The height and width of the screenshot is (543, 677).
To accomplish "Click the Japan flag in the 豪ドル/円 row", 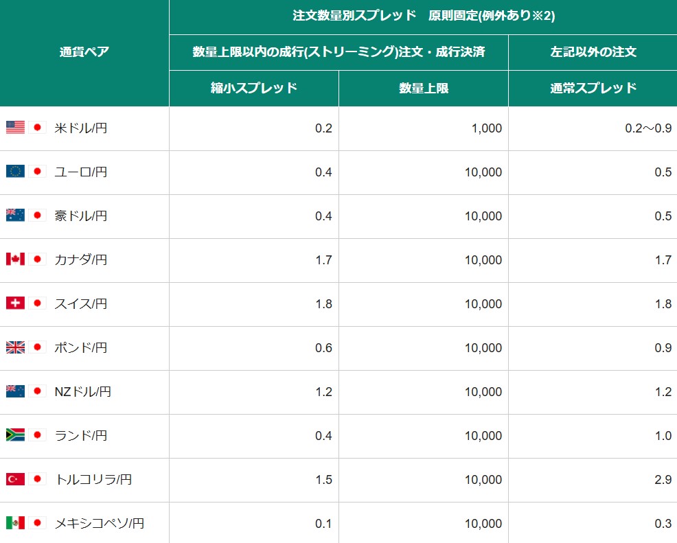I will (38, 215).
